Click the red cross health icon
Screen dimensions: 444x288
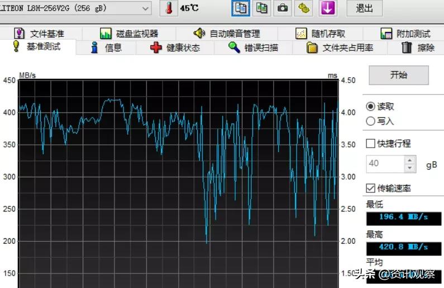click(156, 48)
